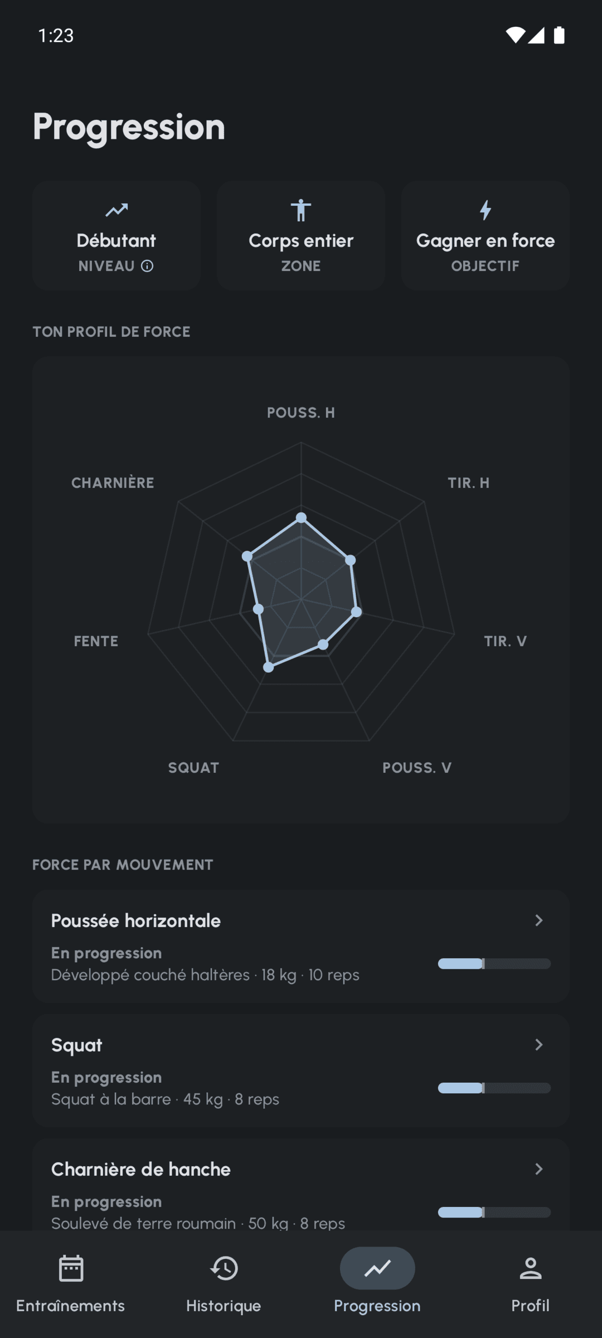Open the Corps entier zone card

(x=301, y=235)
